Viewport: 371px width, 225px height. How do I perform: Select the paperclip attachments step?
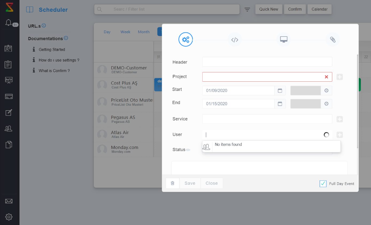pos(333,40)
